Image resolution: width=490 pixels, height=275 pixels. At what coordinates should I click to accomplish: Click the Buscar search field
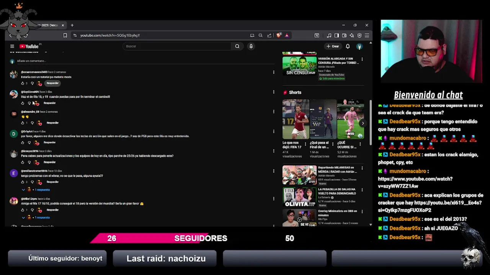[x=176, y=46]
